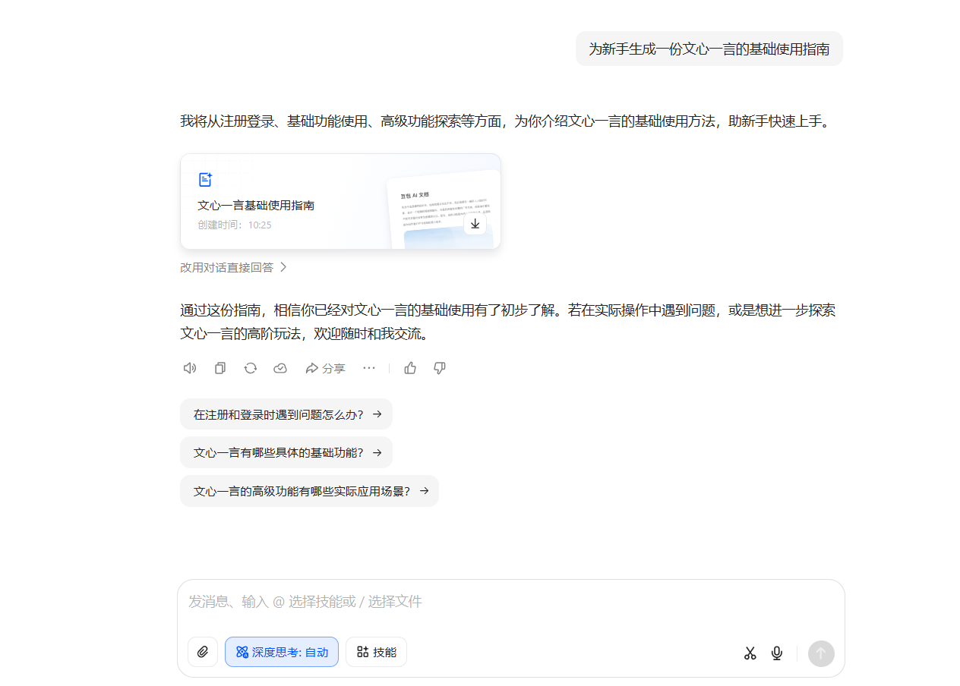Focus the 发消息 message input field
This screenshot has height=686, width=960.
pos(509,603)
